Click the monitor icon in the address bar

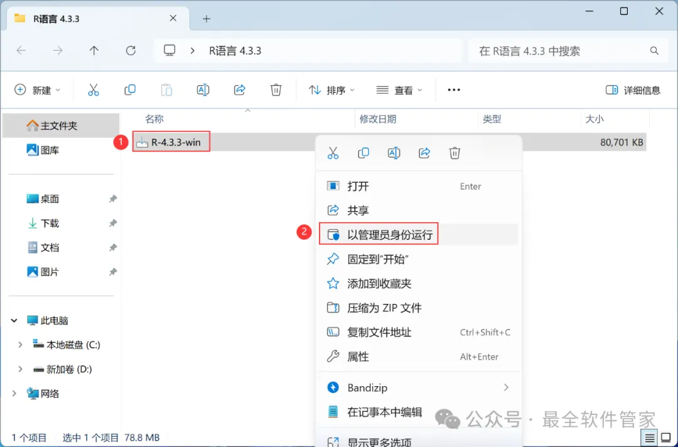pos(169,51)
